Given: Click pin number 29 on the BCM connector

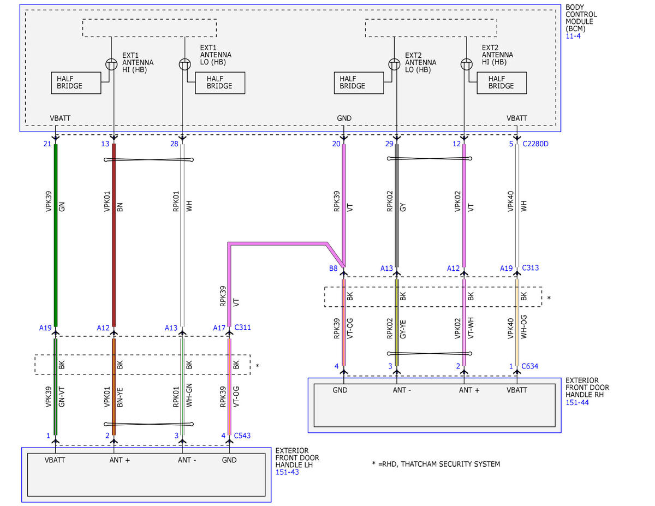Looking at the screenshot, I should [x=388, y=144].
